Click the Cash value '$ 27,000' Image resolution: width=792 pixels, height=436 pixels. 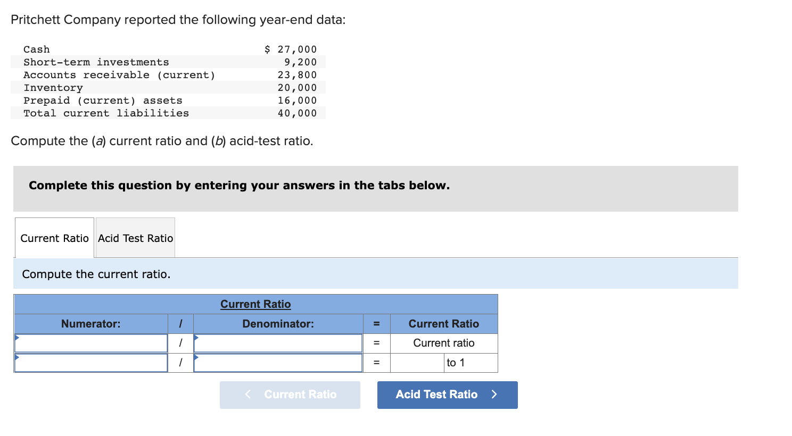pos(291,49)
